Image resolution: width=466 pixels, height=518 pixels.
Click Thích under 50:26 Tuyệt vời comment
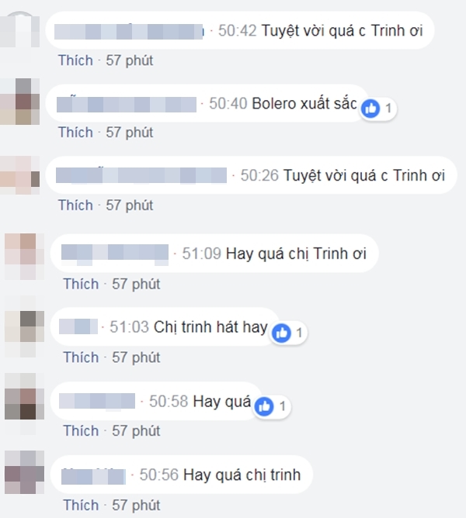[76, 205]
